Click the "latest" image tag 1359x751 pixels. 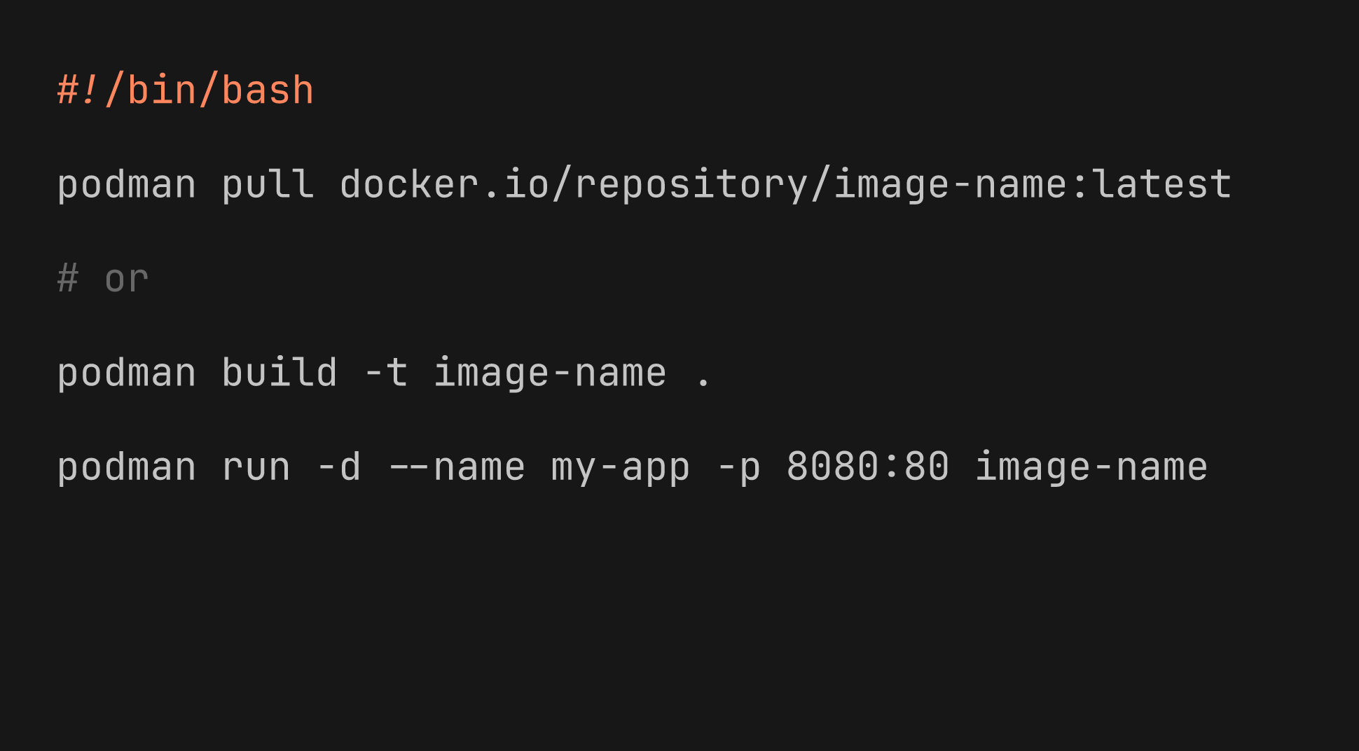(1161, 186)
